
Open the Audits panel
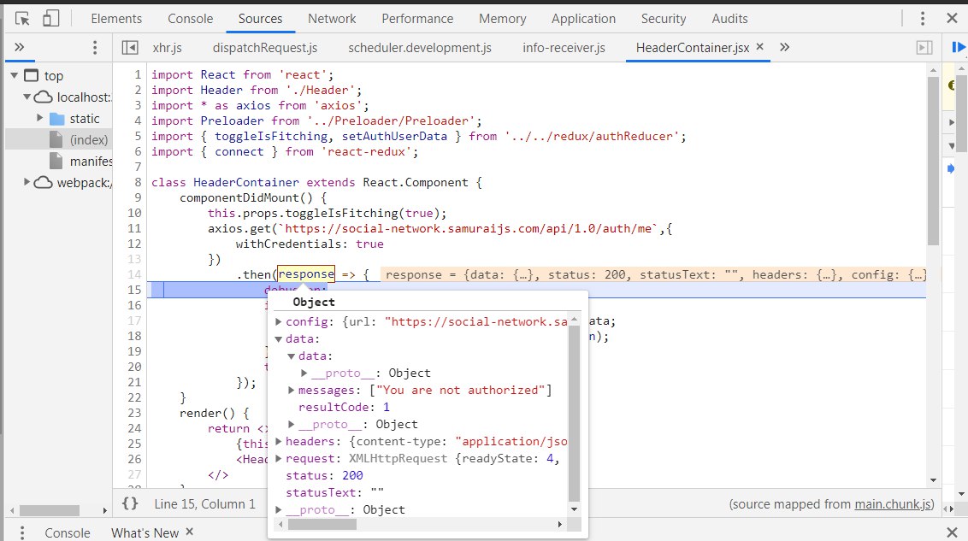pos(729,19)
